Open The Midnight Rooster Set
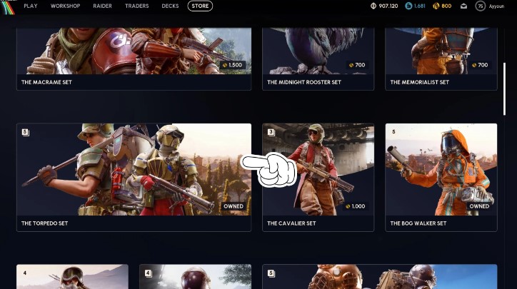 (318, 59)
